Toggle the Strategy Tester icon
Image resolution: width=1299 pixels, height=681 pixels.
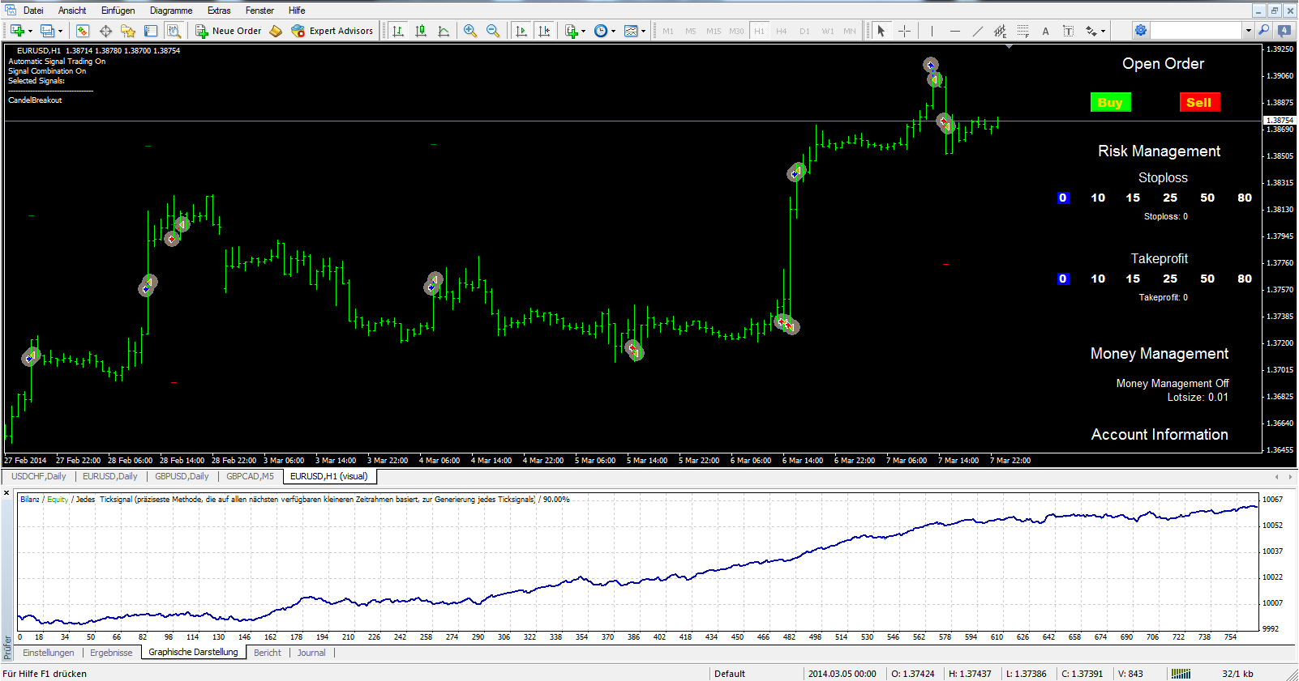[x=174, y=31]
